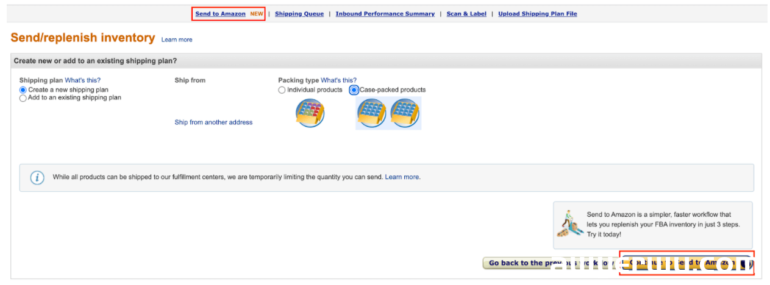Click the 'Ship from' label

pos(190,80)
